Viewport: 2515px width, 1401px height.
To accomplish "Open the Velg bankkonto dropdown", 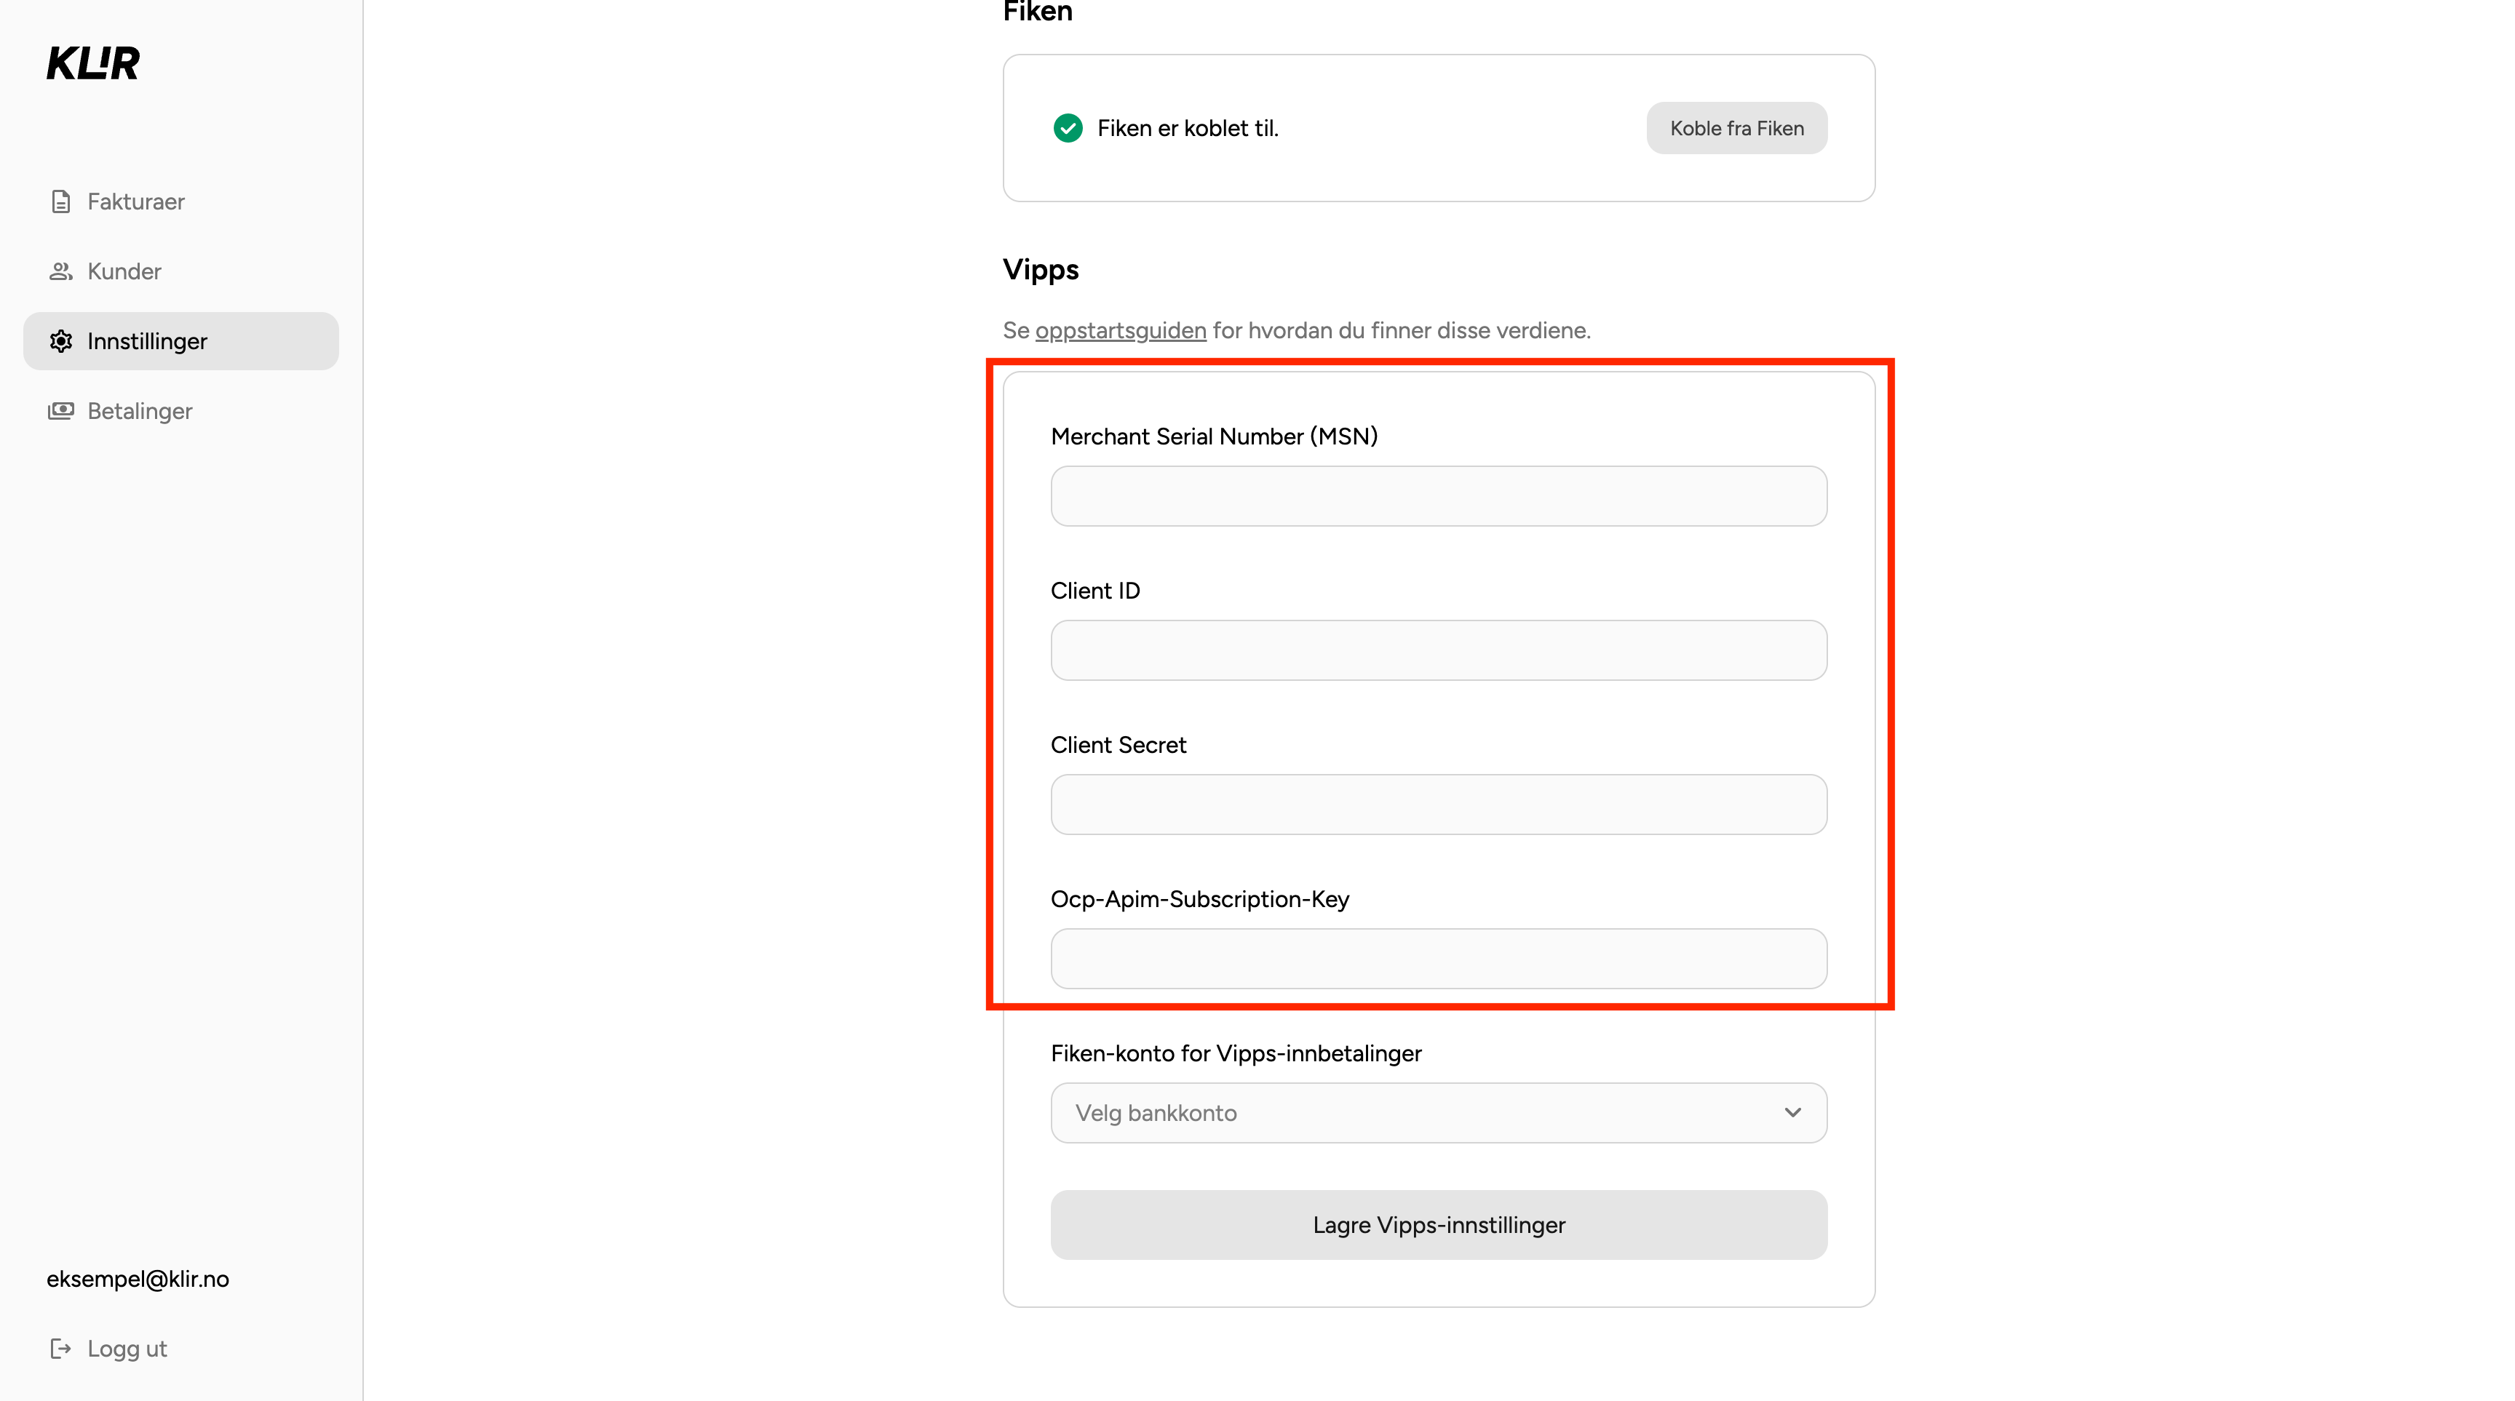I will tap(1439, 1113).
